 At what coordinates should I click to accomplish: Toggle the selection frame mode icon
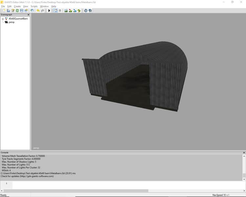[55, 11]
